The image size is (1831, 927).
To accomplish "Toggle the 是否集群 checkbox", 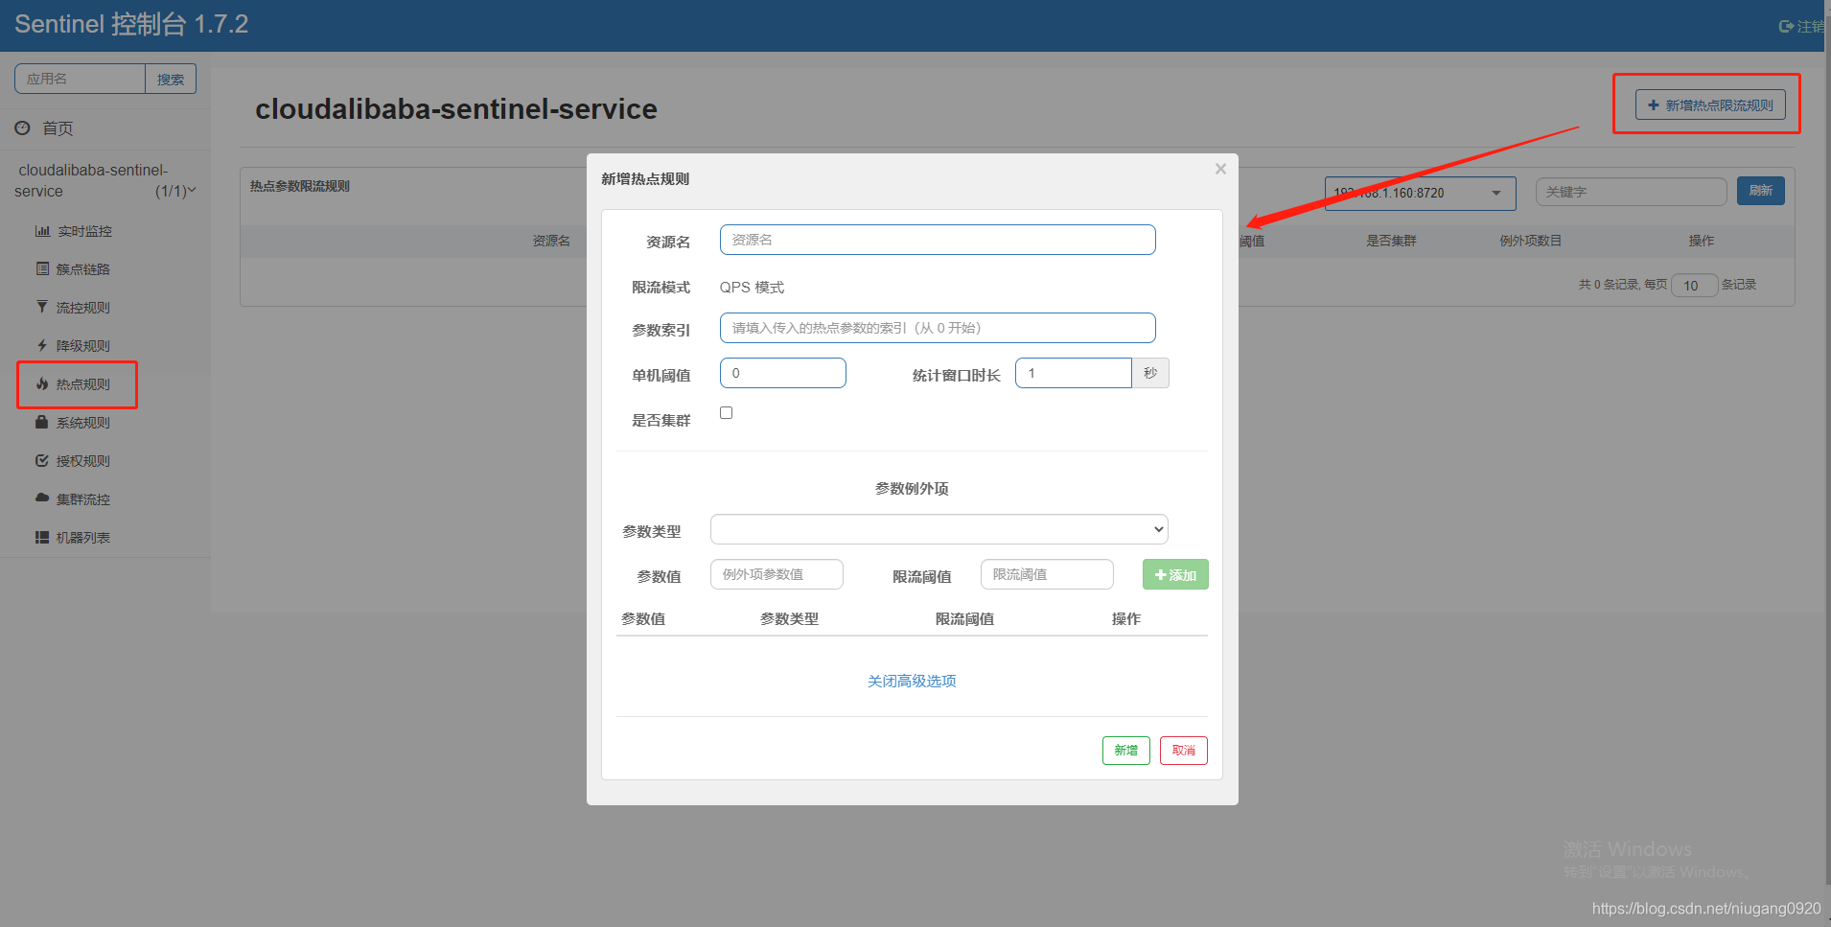I will click(x=727, y=413).
